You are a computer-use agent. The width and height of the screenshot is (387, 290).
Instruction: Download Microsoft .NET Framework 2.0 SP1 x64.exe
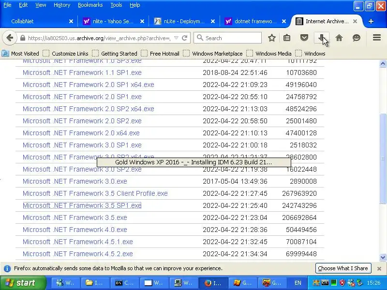point(89,85)
